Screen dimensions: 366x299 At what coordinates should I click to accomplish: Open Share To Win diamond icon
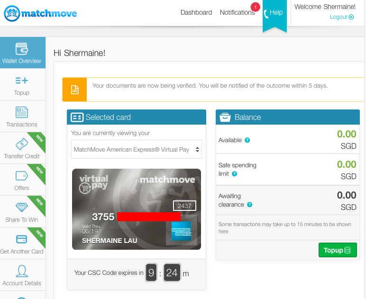click(x=22, y=208)
